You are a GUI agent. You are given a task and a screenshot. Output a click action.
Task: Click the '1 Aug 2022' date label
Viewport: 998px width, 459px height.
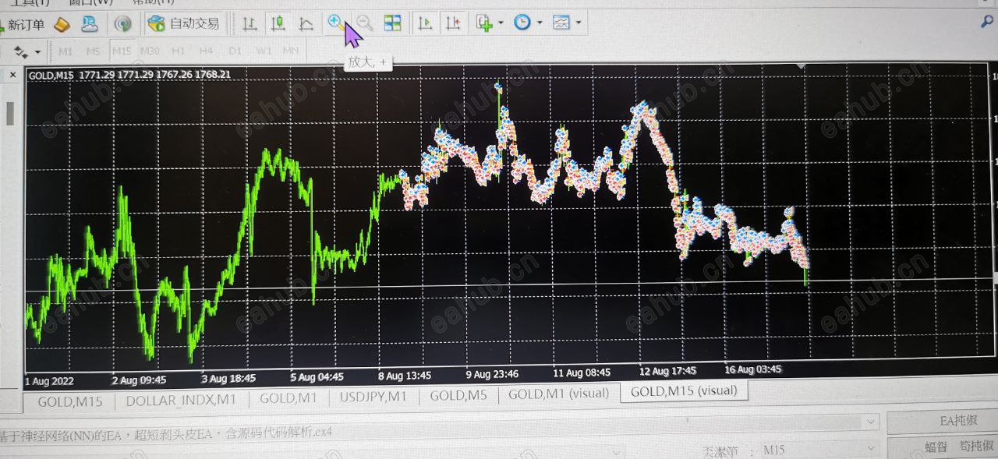(51, 381)
